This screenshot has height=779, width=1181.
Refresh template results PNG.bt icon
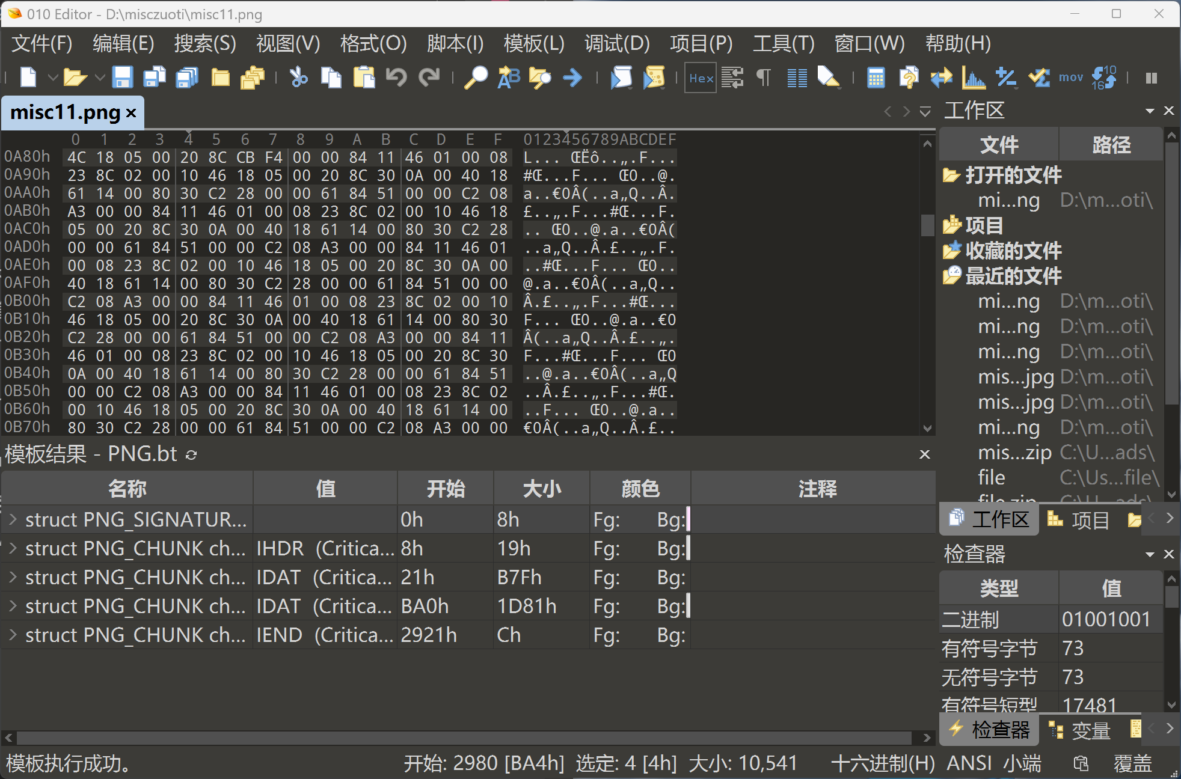pos(191,455)
